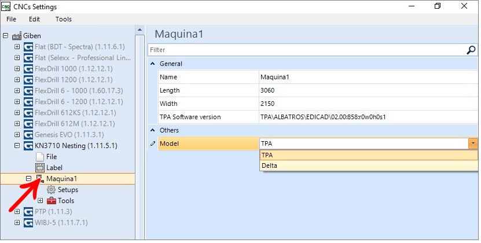Click the Setups gear icon
481x243 pixels.
point(52,190)
